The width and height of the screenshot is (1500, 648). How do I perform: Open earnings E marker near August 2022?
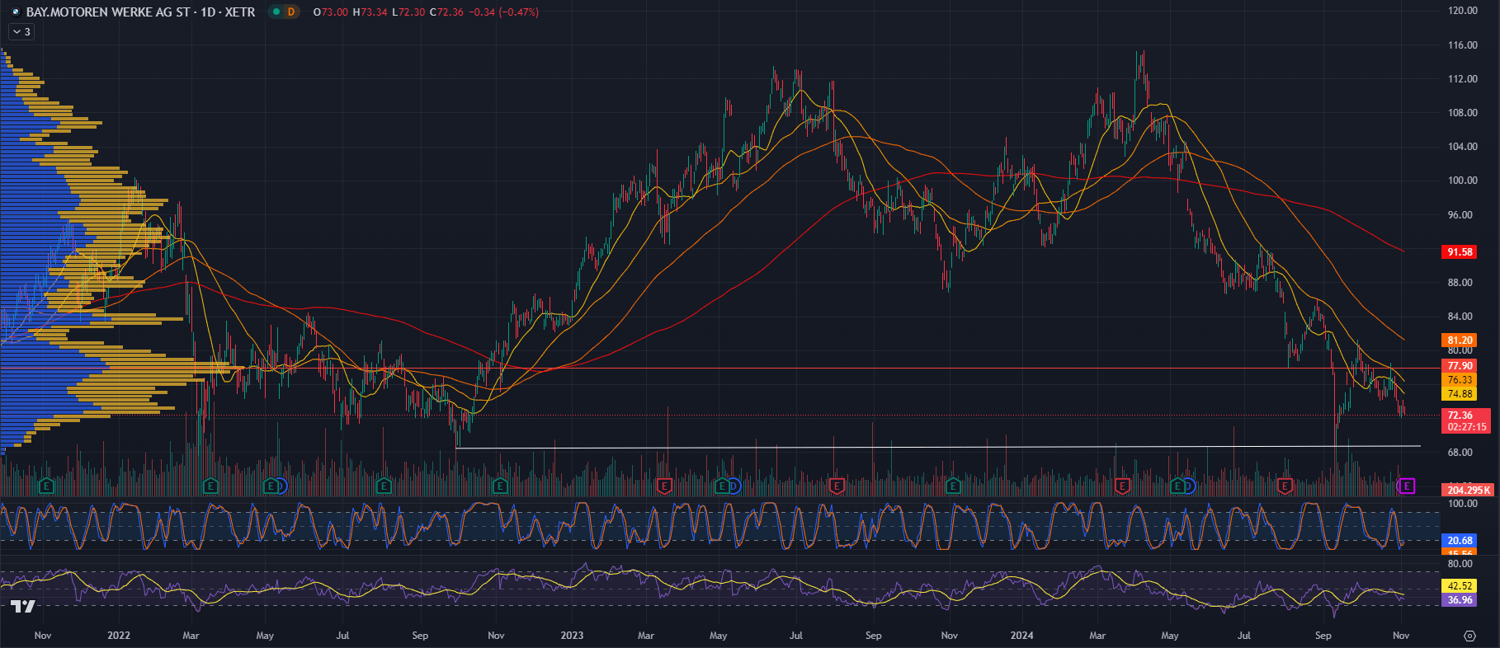coord(383,486)
